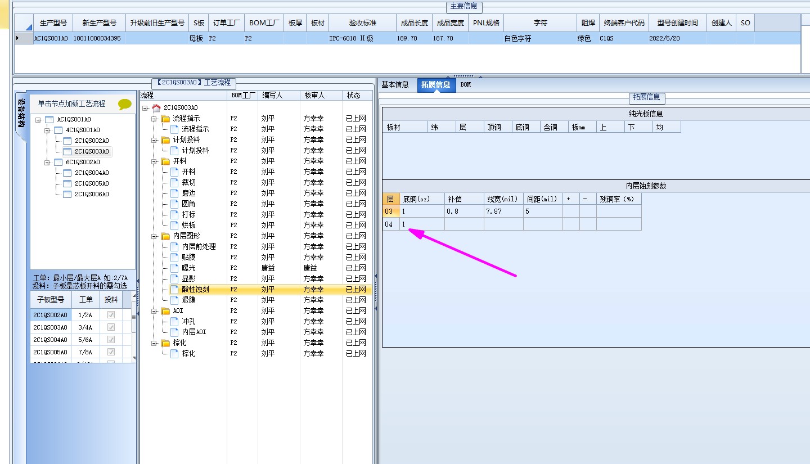Collapse the 内层图形 folder expander

tap(154, 236)
